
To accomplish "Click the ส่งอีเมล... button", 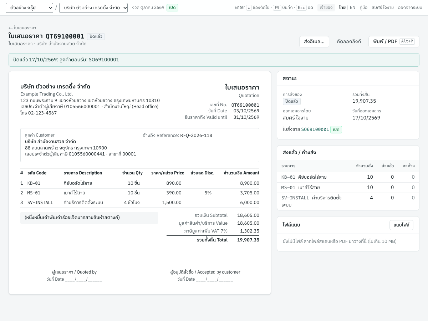I will 314,42.
